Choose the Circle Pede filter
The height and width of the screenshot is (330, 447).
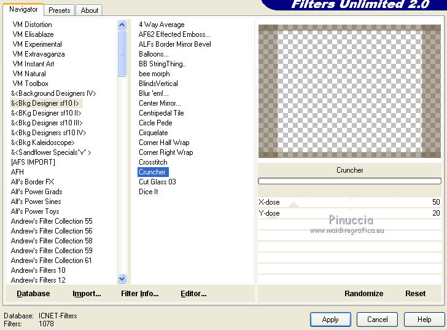(155, 123)
